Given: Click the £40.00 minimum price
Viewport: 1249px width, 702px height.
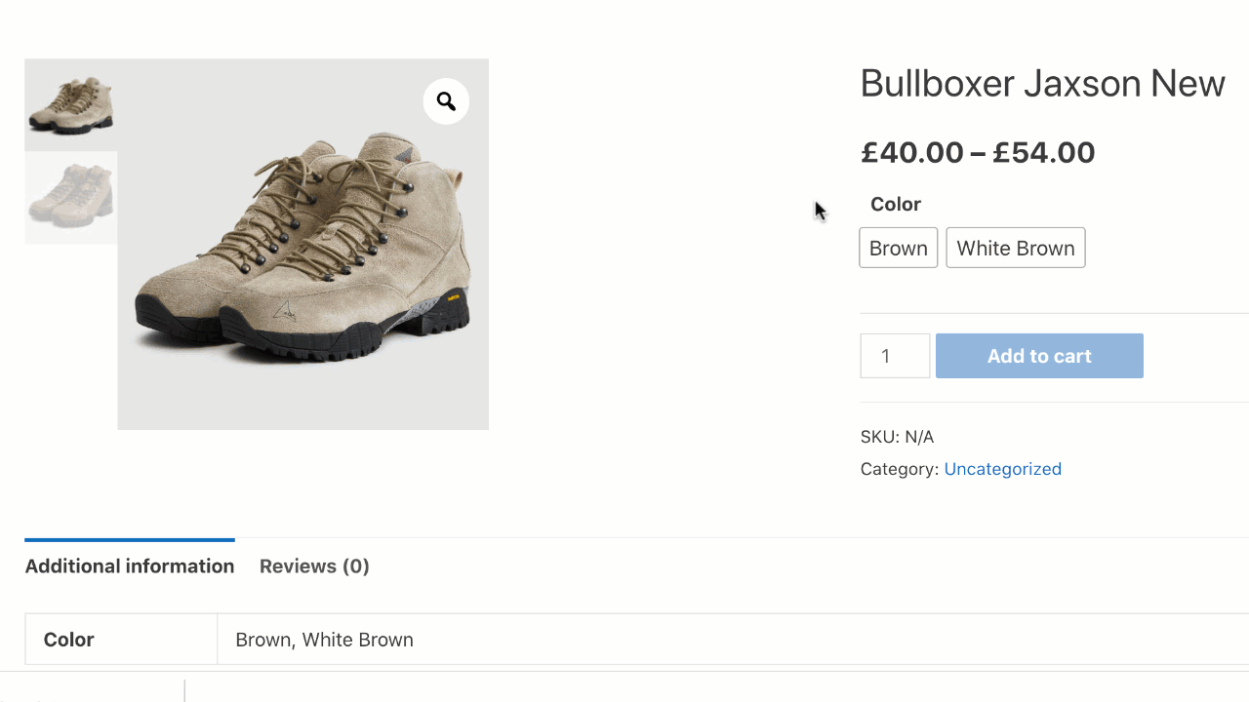Looking at the screenshot, I should coord(912,152).
